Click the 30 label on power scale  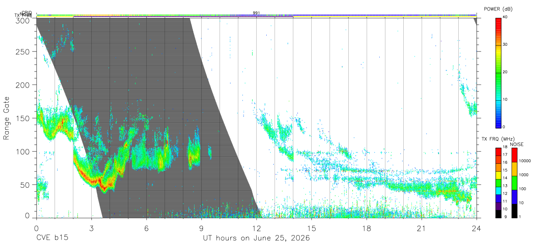[x=505, y=44]
